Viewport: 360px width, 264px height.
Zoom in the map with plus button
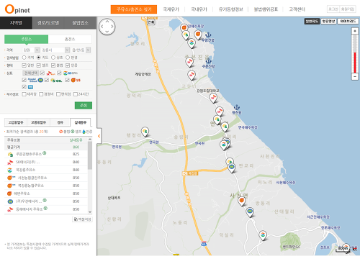coord(355,31)
